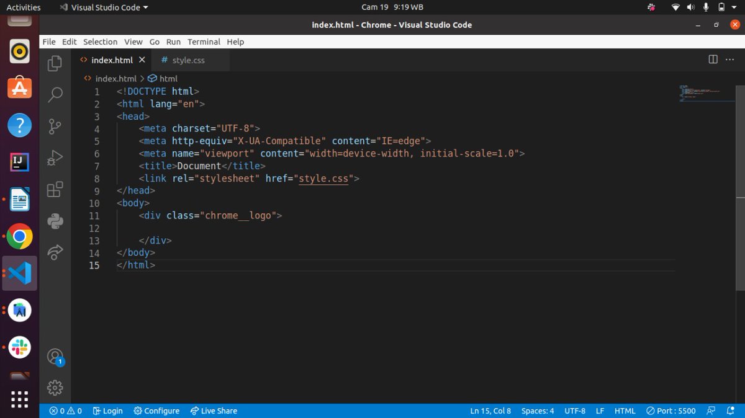Change end of line sequence LF
The height and width of the screenshot is (418, 745).
(600, 411)
